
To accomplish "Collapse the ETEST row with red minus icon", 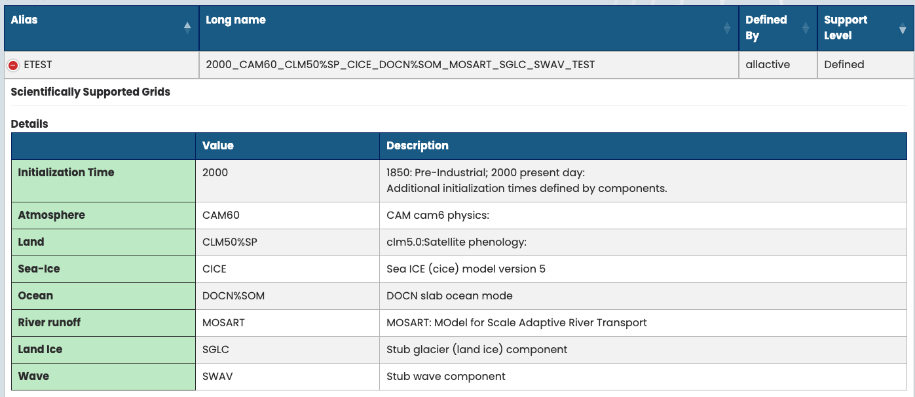I will click(x=13, y=66).
